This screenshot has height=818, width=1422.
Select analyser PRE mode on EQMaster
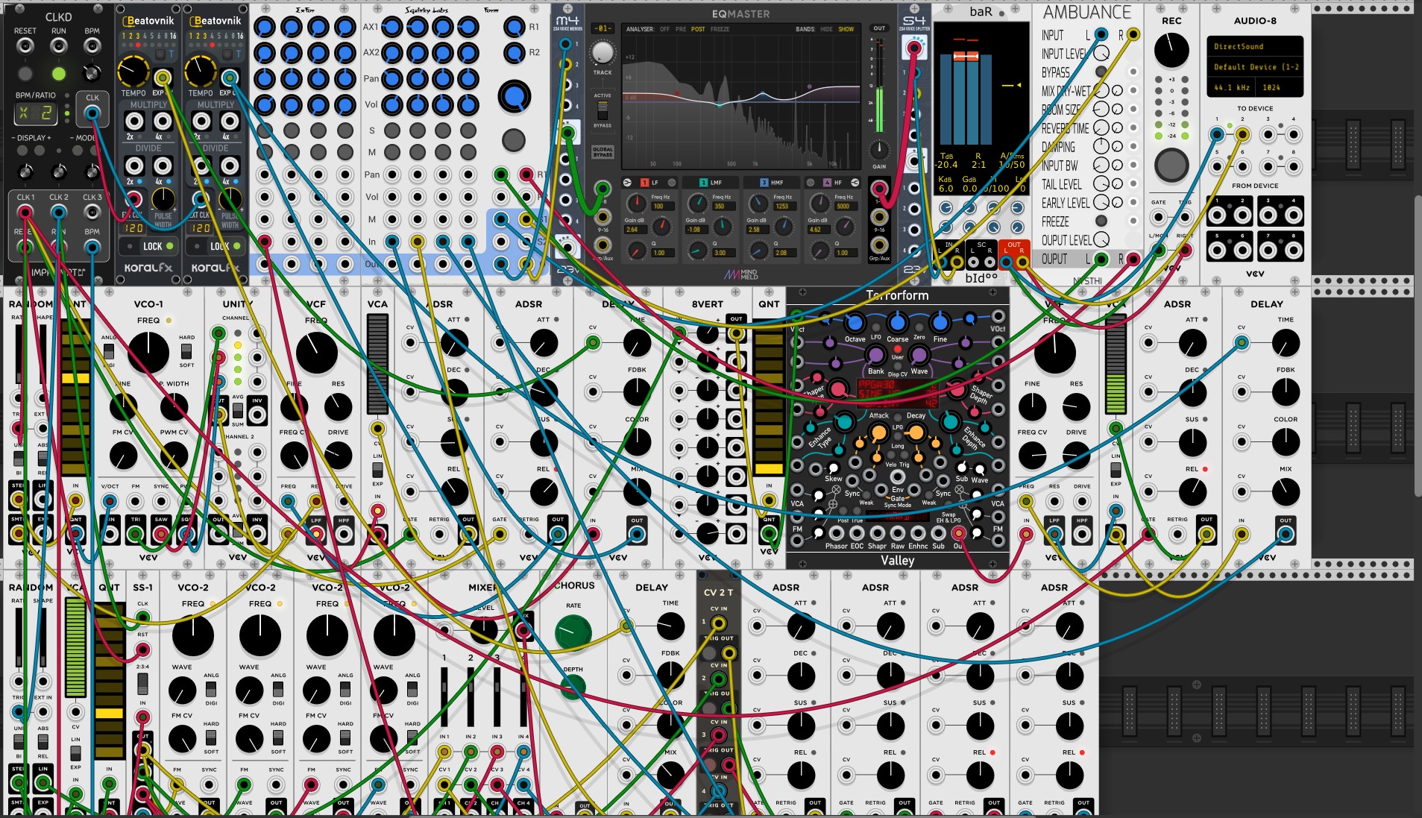[x=681, y=29]
